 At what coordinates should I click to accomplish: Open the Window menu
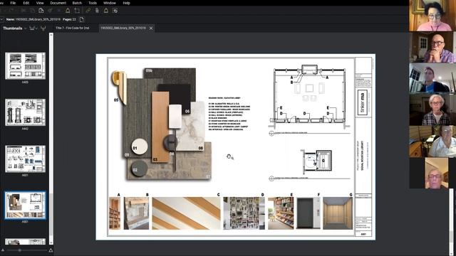(x=110, y=3)
